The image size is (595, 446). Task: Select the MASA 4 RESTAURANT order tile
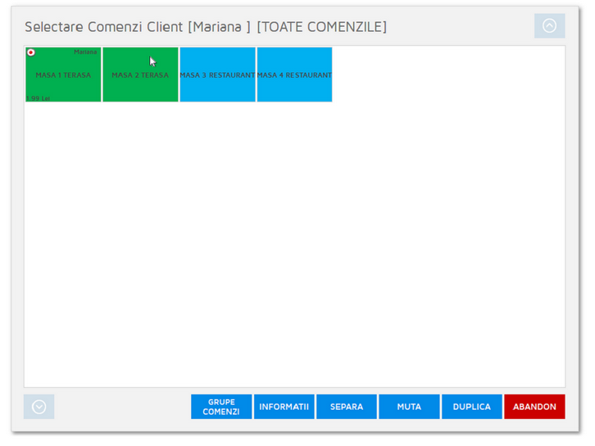(x=294, y=74)
